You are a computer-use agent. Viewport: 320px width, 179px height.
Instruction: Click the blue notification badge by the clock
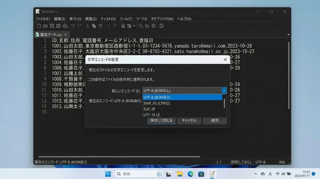click(314, 174)
